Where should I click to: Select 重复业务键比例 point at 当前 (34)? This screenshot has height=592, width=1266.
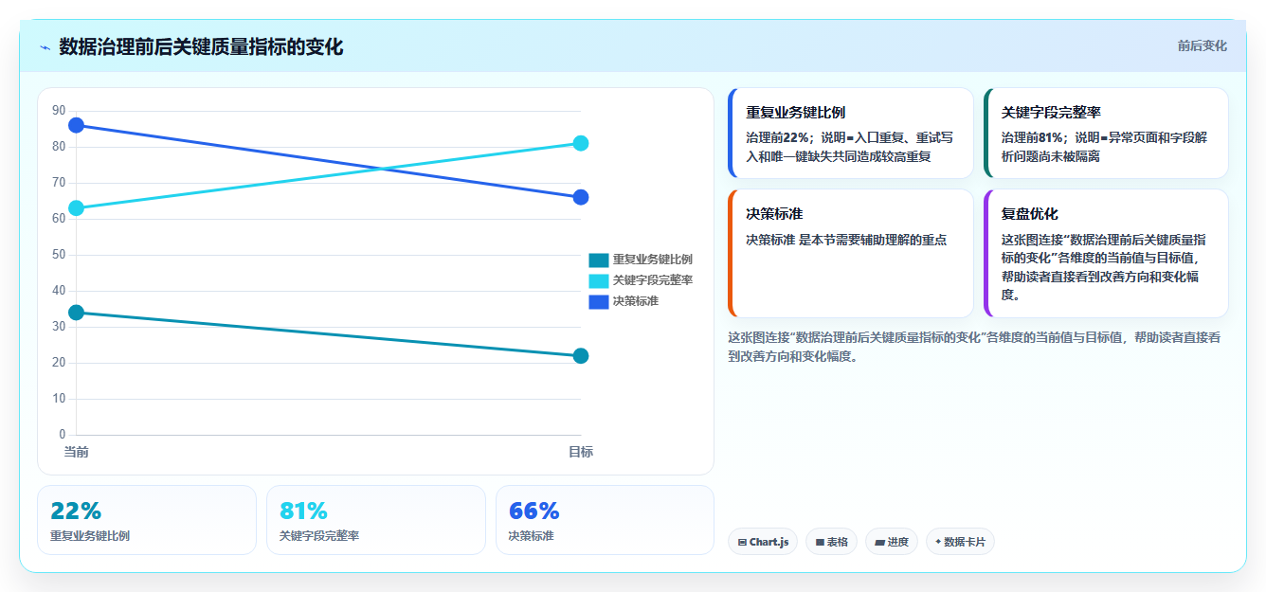[77, 313]
